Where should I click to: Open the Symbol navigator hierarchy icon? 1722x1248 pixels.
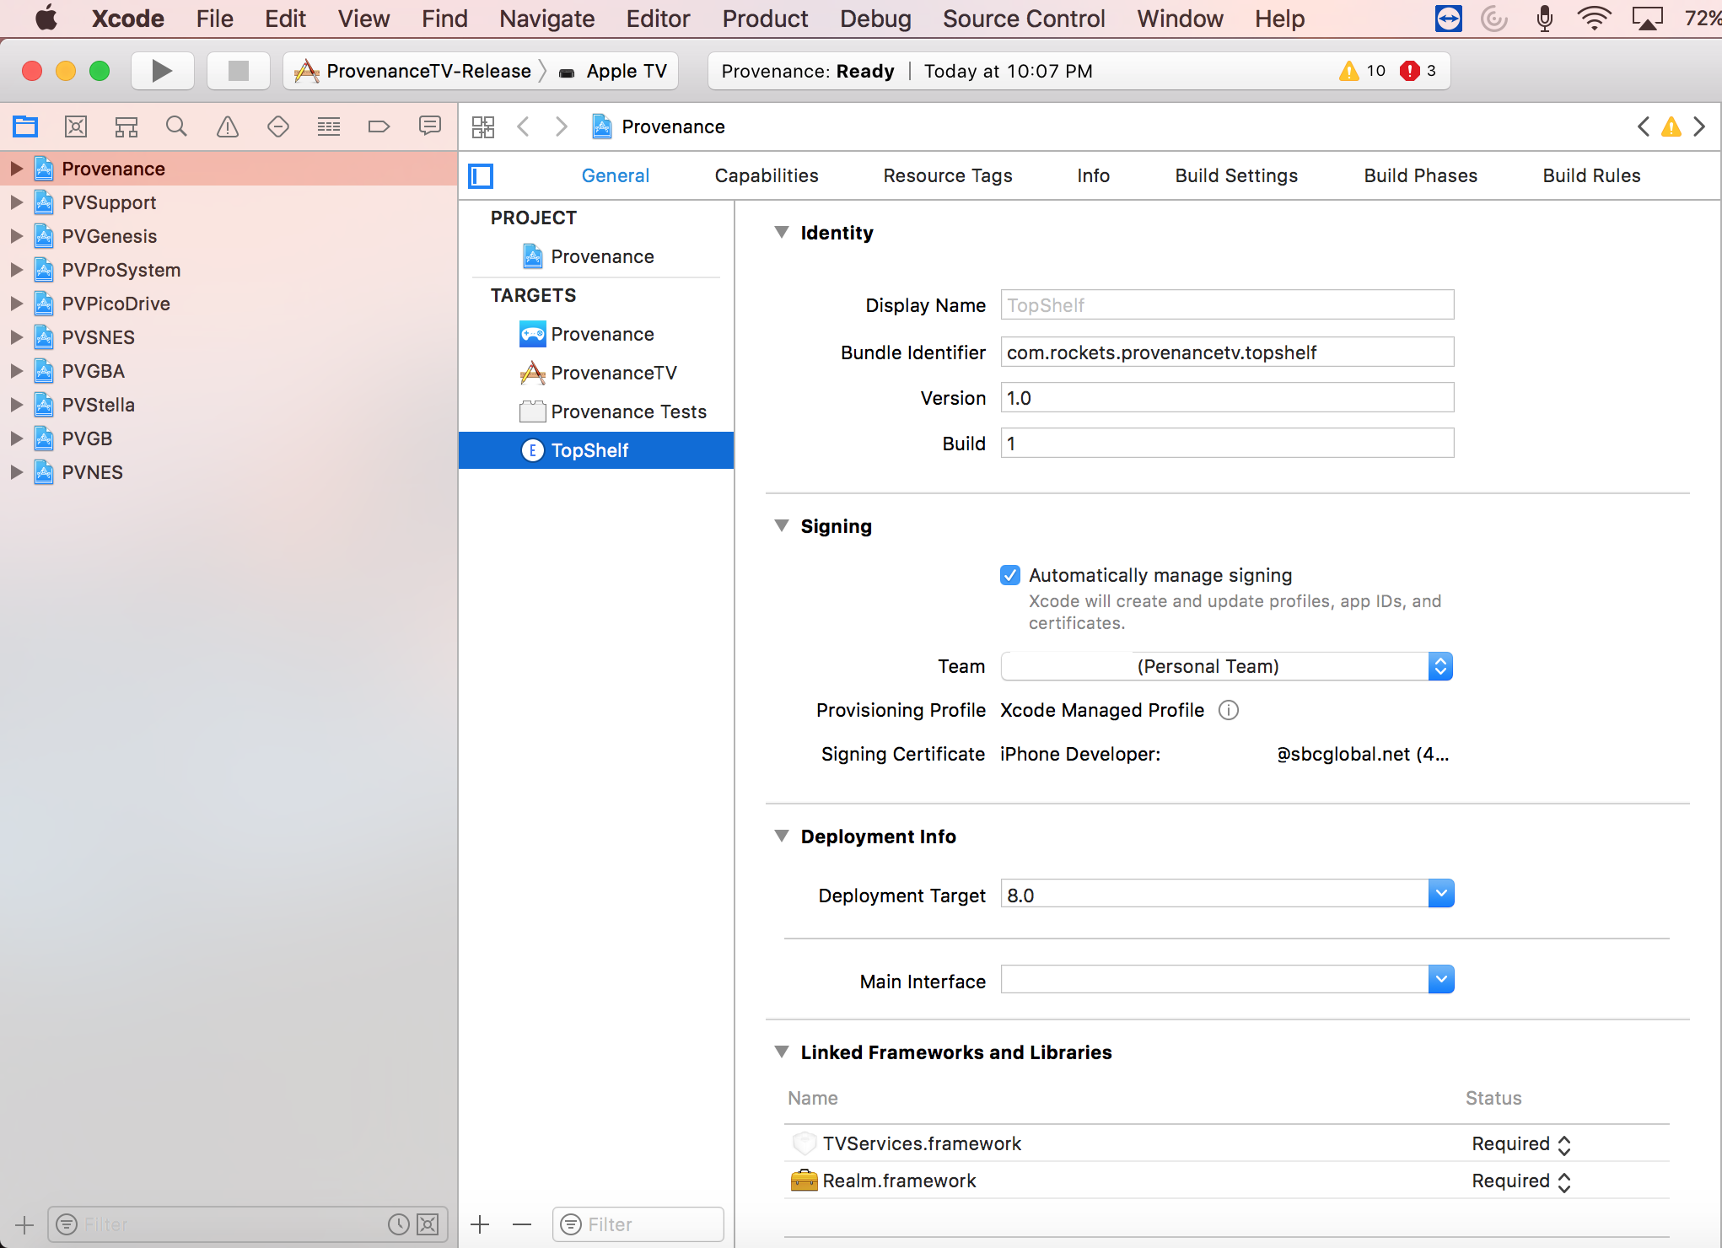point(126,127)
